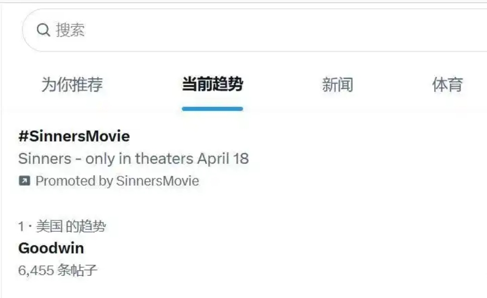Click the "Promoted by SinnersMovie" label

point(117,181)
